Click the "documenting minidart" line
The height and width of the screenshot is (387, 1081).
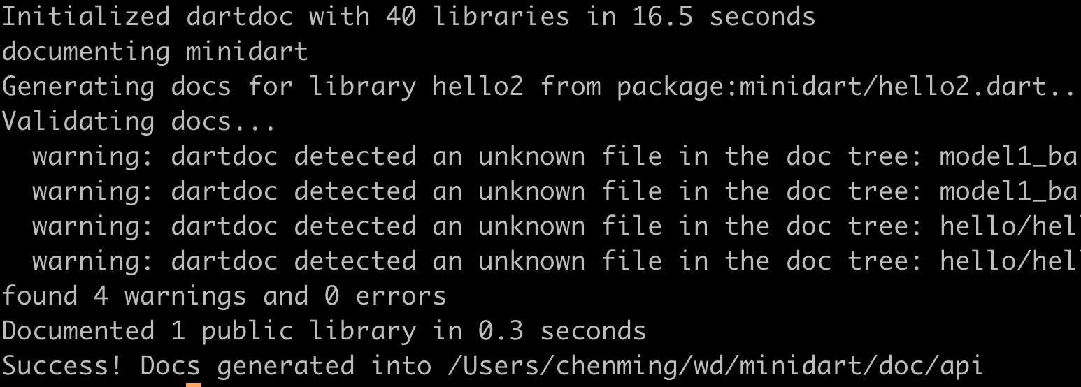(155, 52)
